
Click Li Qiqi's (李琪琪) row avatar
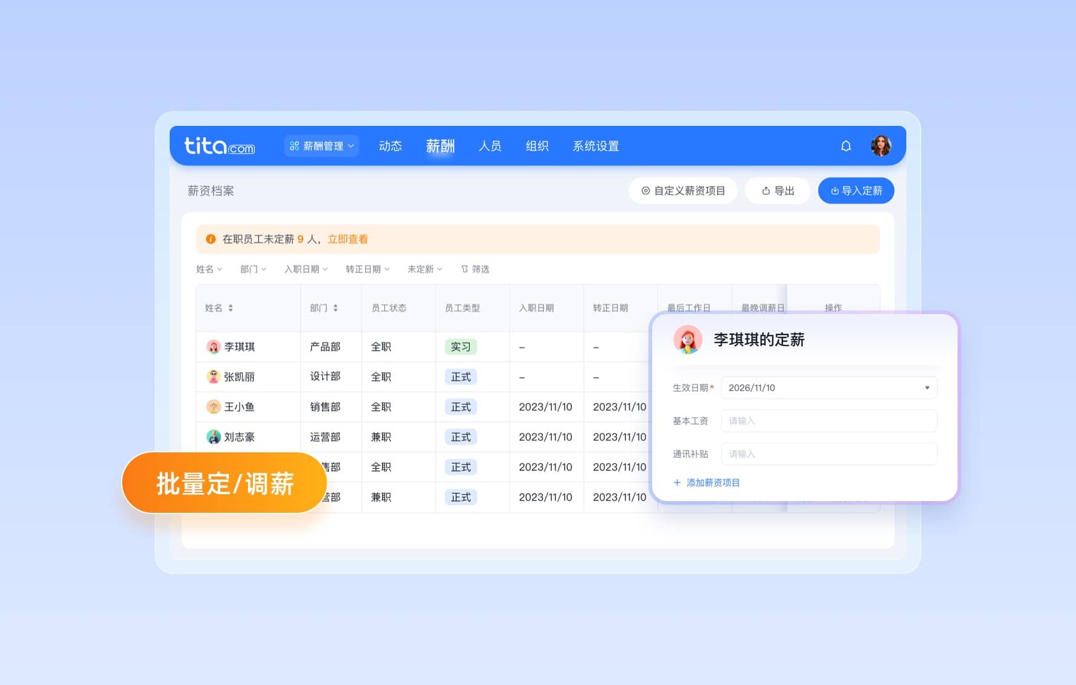coord(213,347)
